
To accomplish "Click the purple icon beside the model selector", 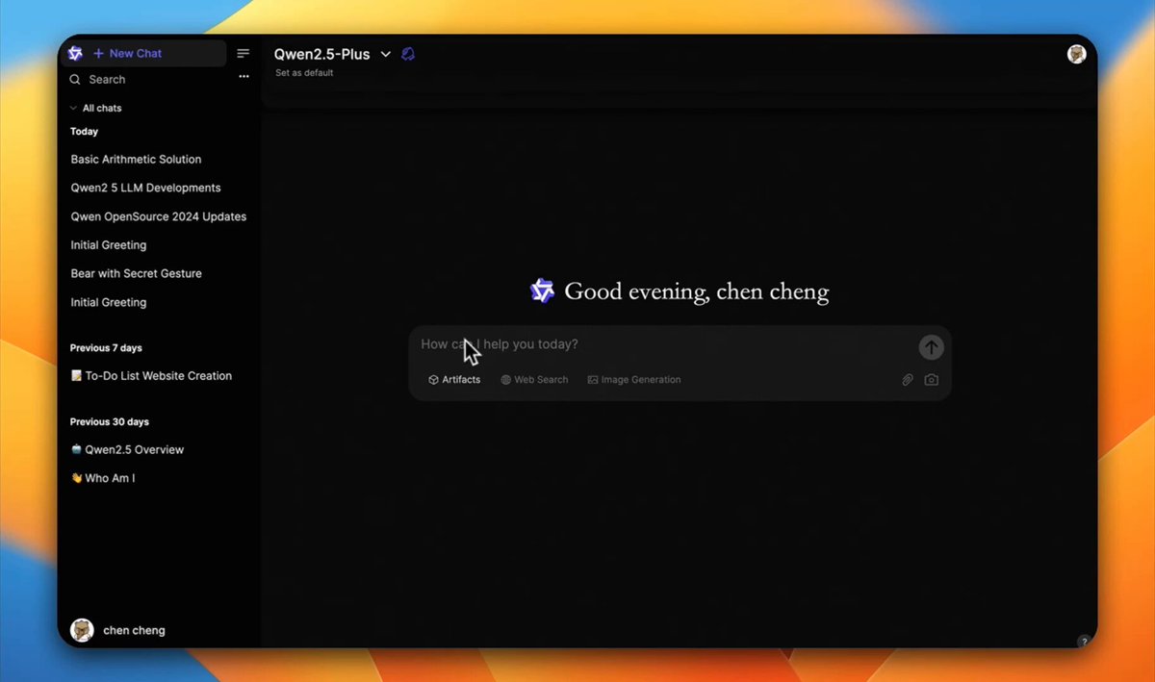I will pyautogui.click(x=408, y=55).
